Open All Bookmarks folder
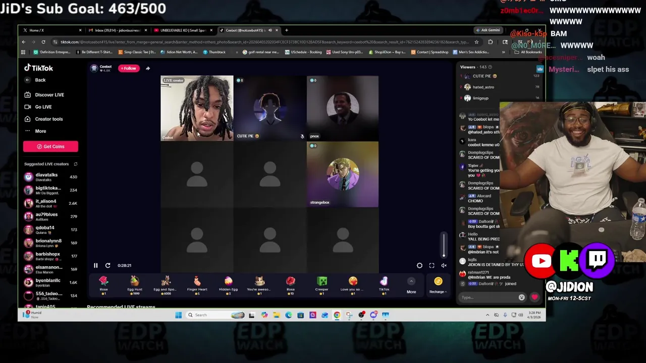 click(x=529, y=52)
